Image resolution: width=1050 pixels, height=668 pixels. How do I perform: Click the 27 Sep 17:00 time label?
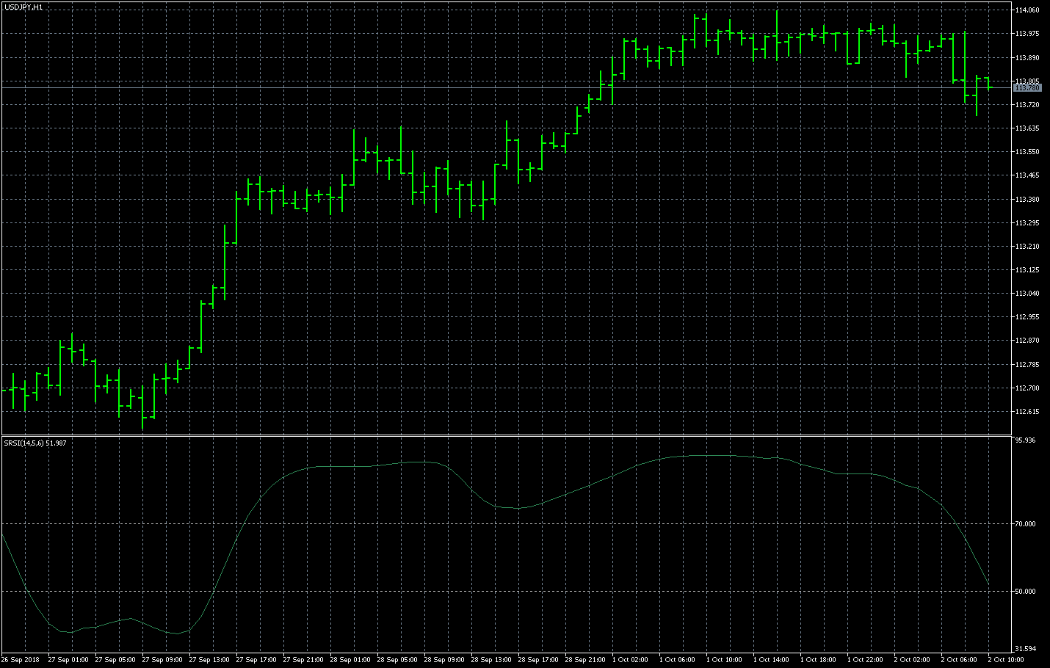coord(256,660)
